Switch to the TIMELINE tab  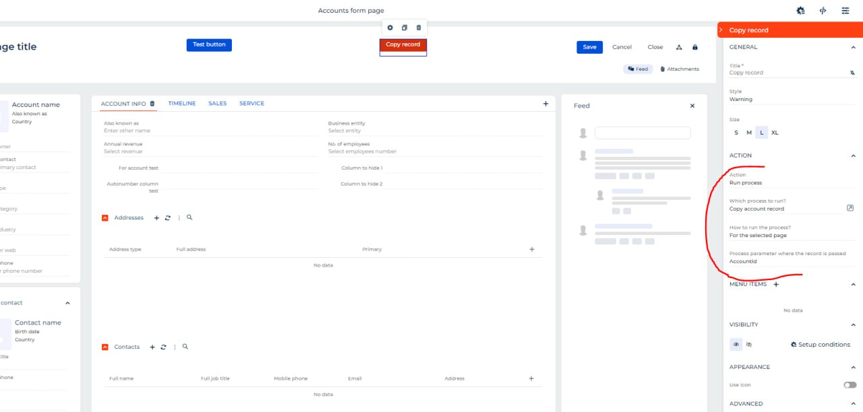point(182,104)
